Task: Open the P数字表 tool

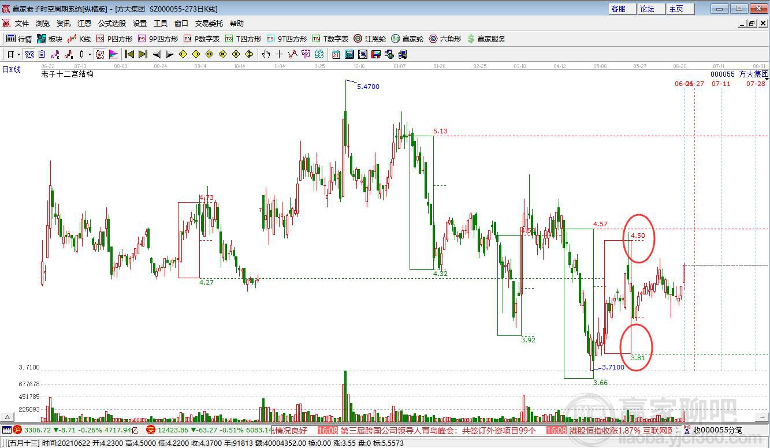Action: [202, 39]
